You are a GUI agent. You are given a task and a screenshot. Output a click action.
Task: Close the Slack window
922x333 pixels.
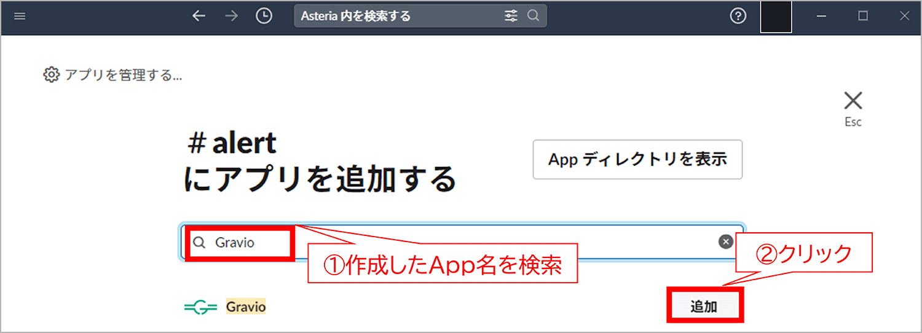[904, 17]
